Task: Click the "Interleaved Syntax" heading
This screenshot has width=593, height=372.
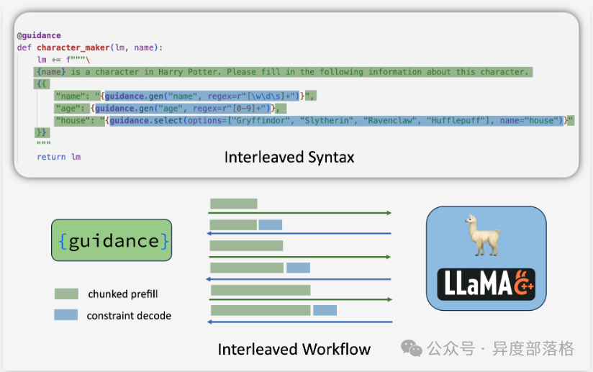Action: [x=289, y=157]
